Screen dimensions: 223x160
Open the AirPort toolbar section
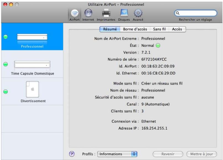pos(74,15)
